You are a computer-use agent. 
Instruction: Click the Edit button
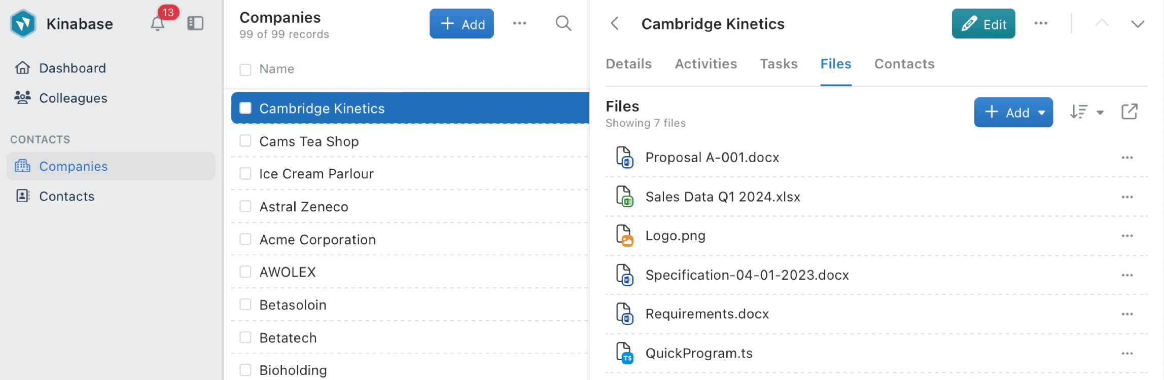tap(983, 24)
